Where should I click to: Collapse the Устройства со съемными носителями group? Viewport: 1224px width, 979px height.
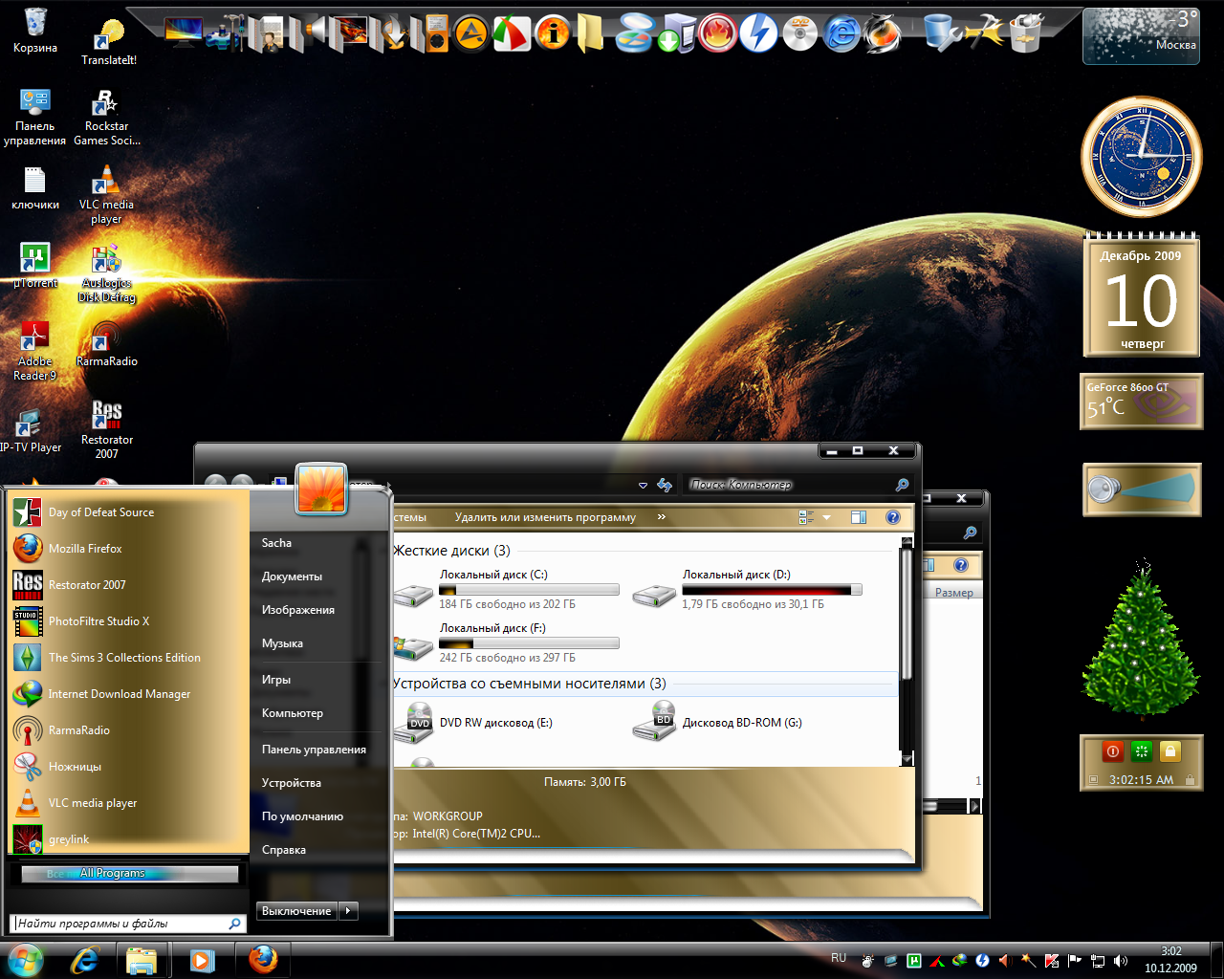(529, 684)
